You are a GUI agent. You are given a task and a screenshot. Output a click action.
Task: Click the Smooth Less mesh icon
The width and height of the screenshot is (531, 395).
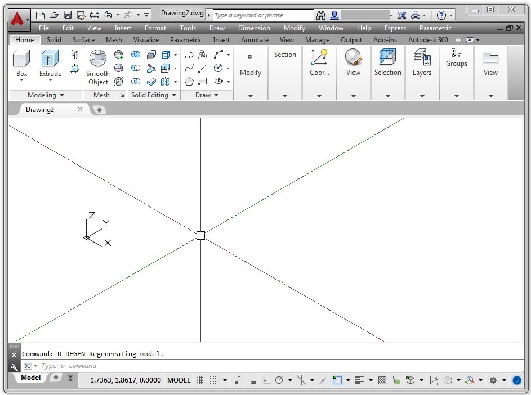click(118, 68)
